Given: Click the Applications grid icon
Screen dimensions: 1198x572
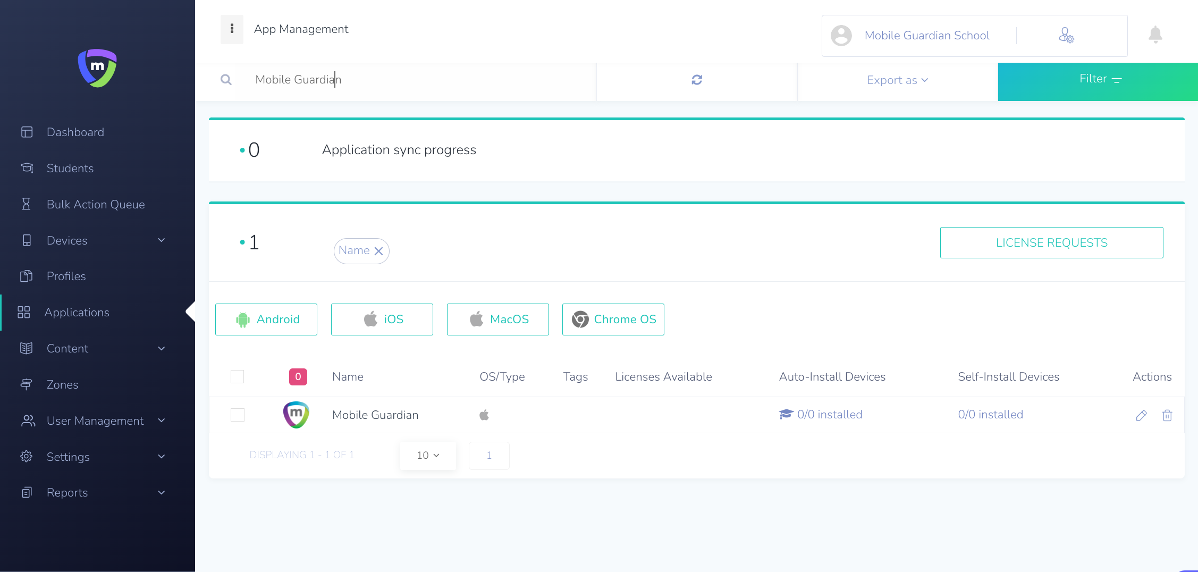Looking at the screenshot, I should point(23,312).
